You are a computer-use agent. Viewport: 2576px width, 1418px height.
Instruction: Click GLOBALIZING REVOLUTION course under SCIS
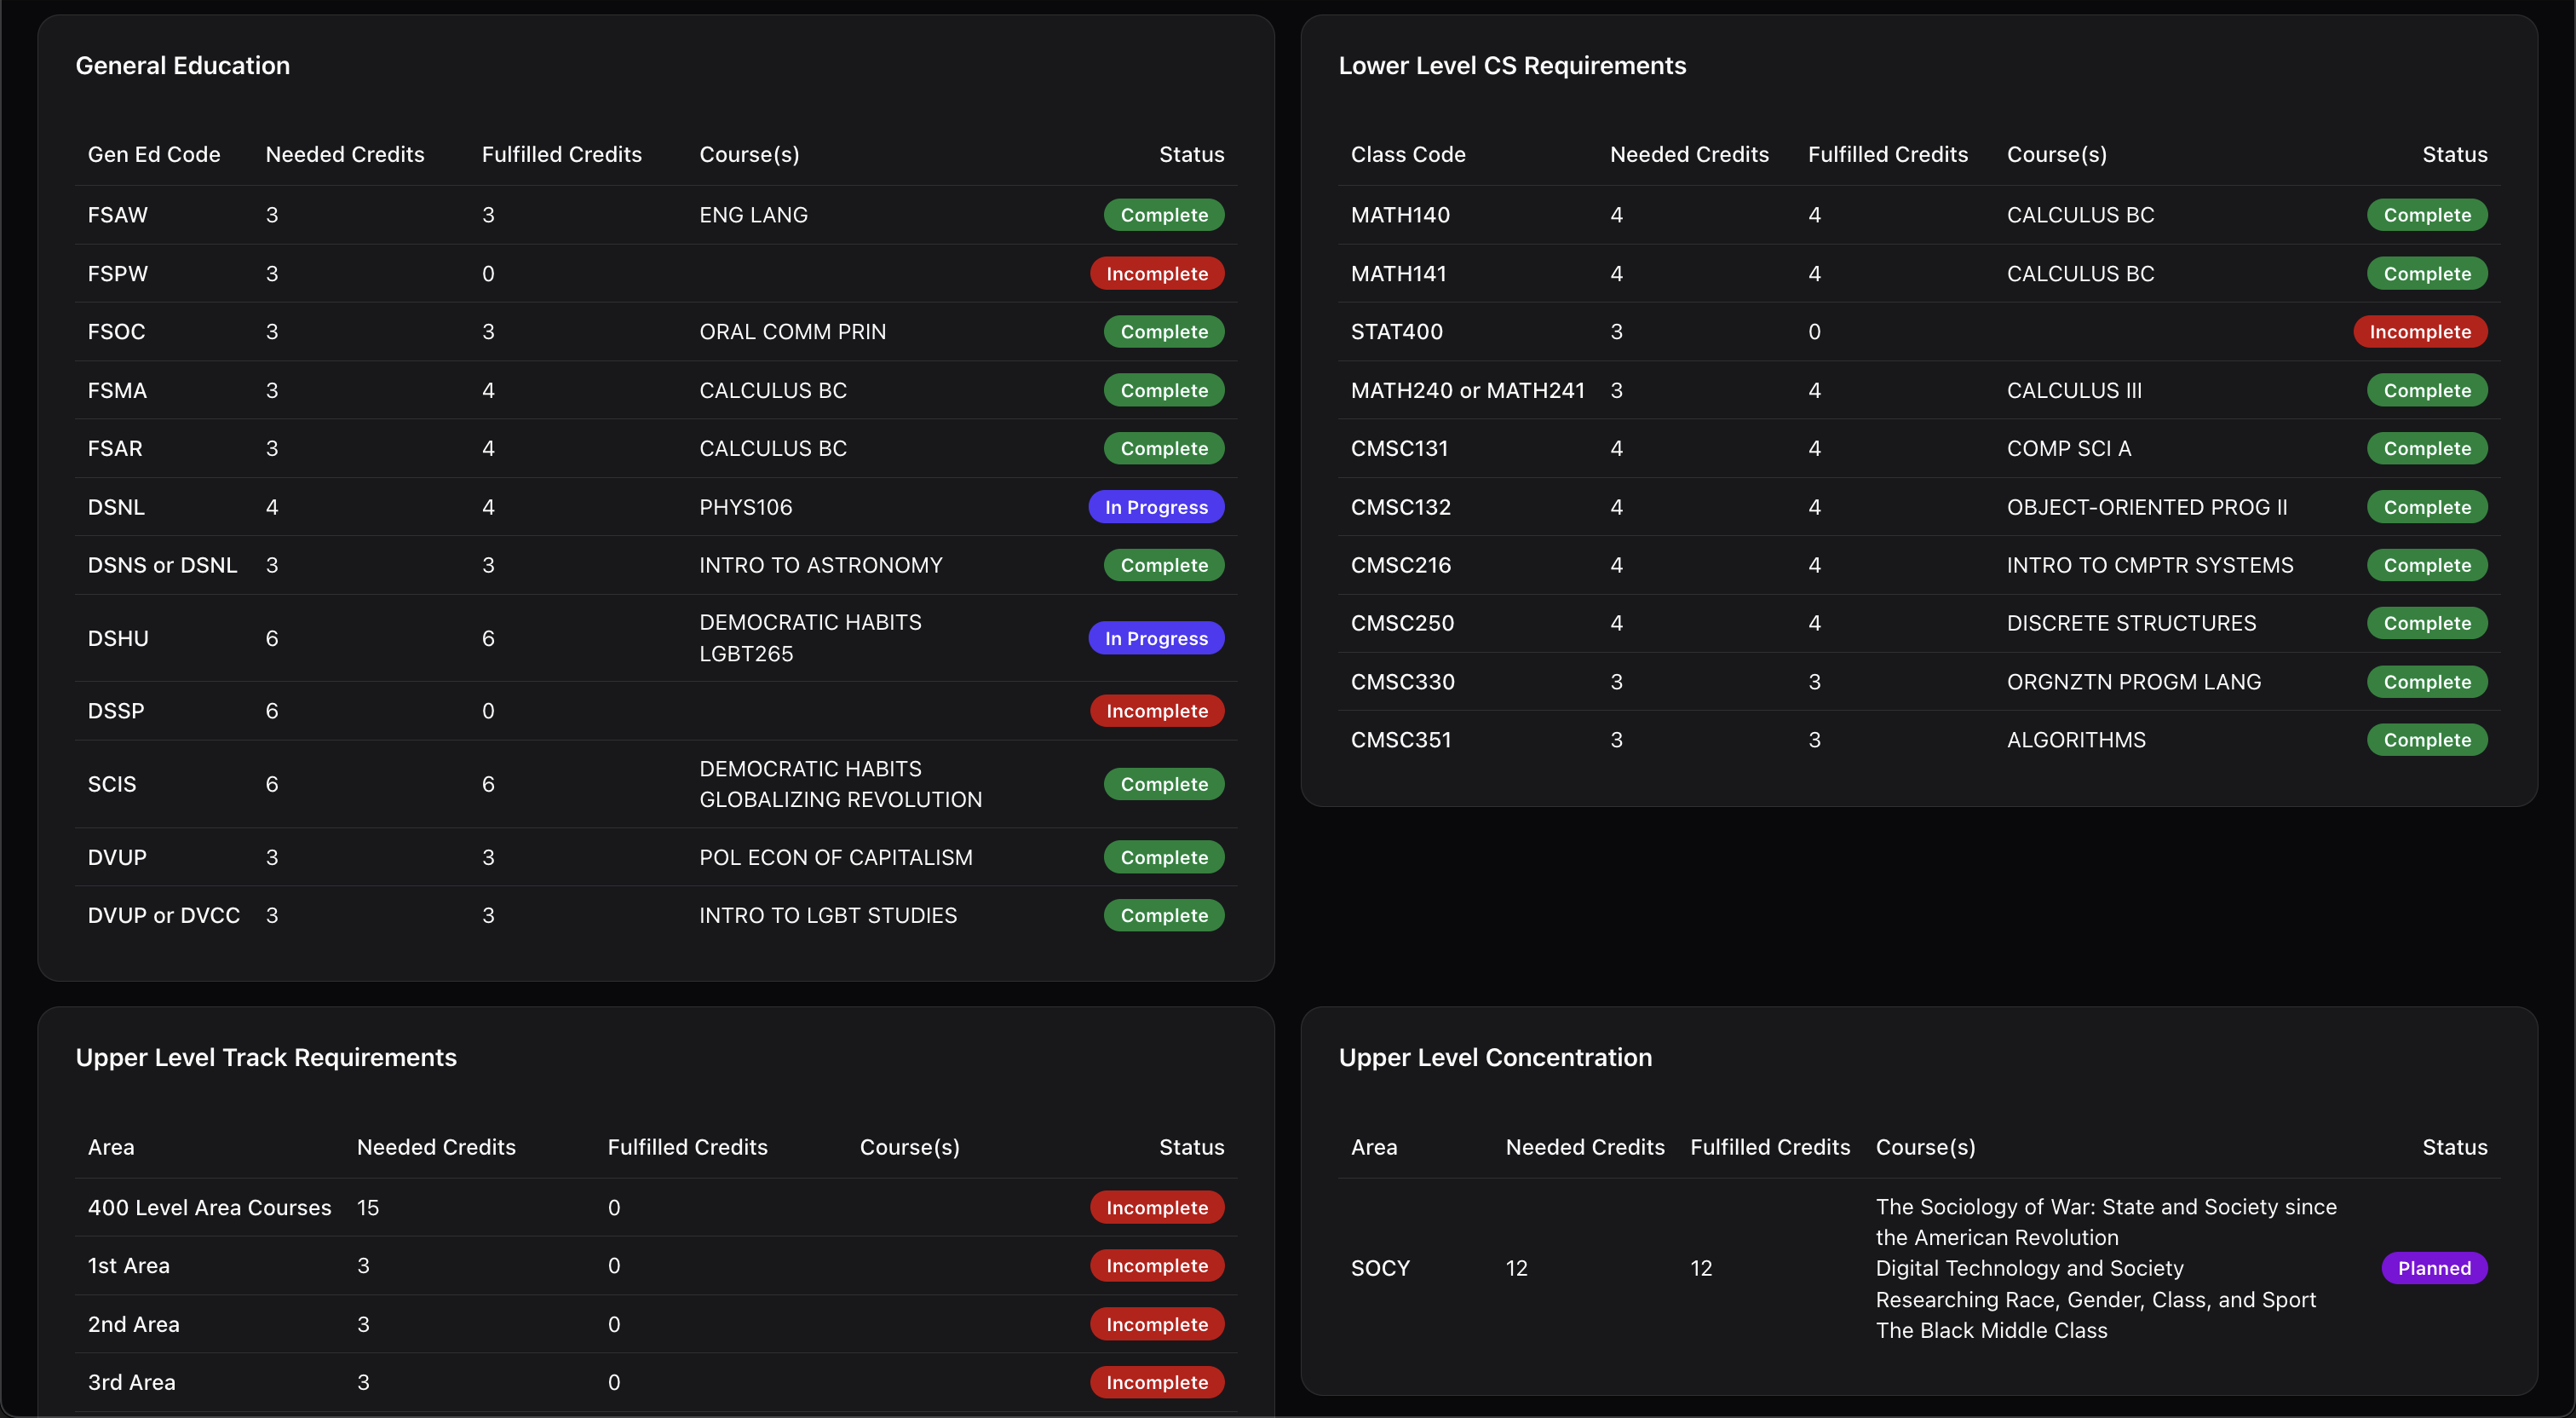point(840,799)
